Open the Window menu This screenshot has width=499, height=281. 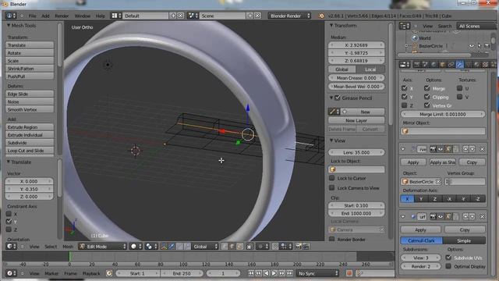tap(83, 16)
